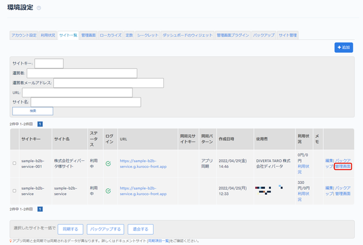This screenshot has height=245, width=363.
Task: Open 管理画面 link in 2022/04/25 row
Action: pyautogui.click(x=343, y=194)
